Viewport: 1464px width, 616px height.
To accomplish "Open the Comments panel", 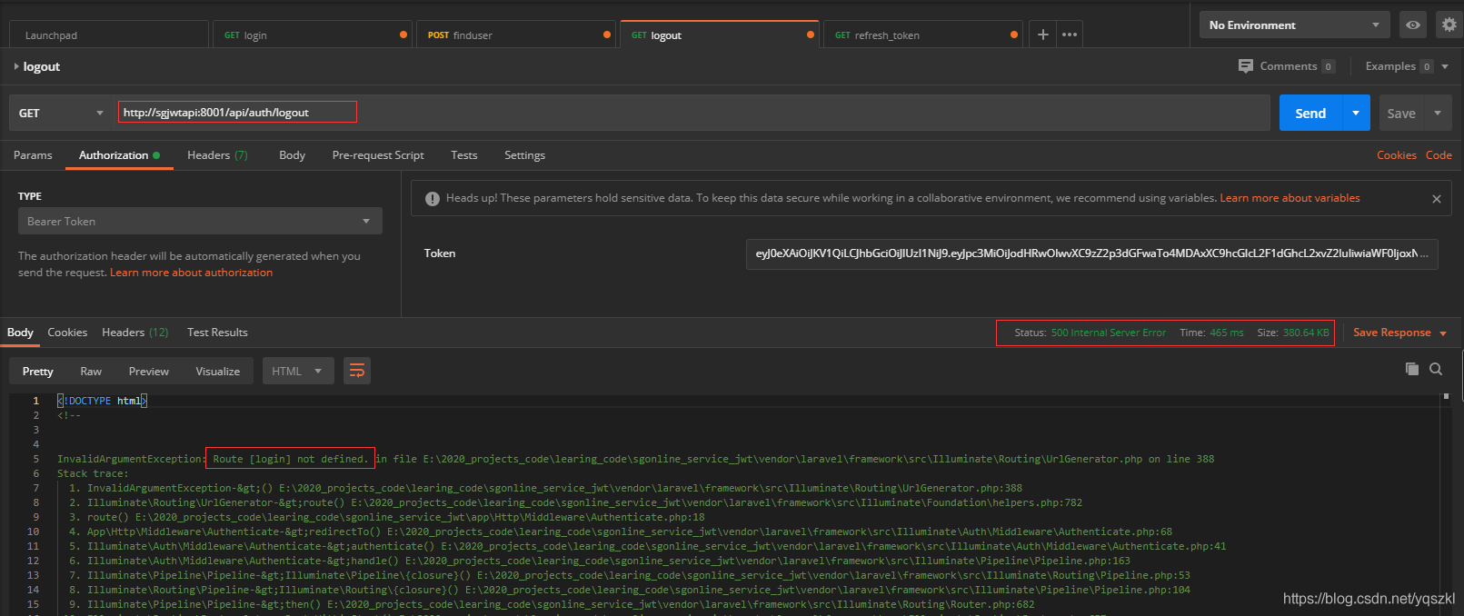I will click(1287, 66).
